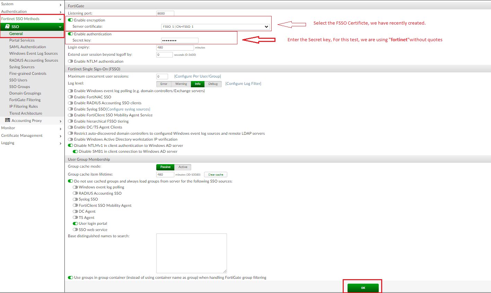Set log level to Error
This screenshot has width=491, height=293.
click(x=164, y=84)
